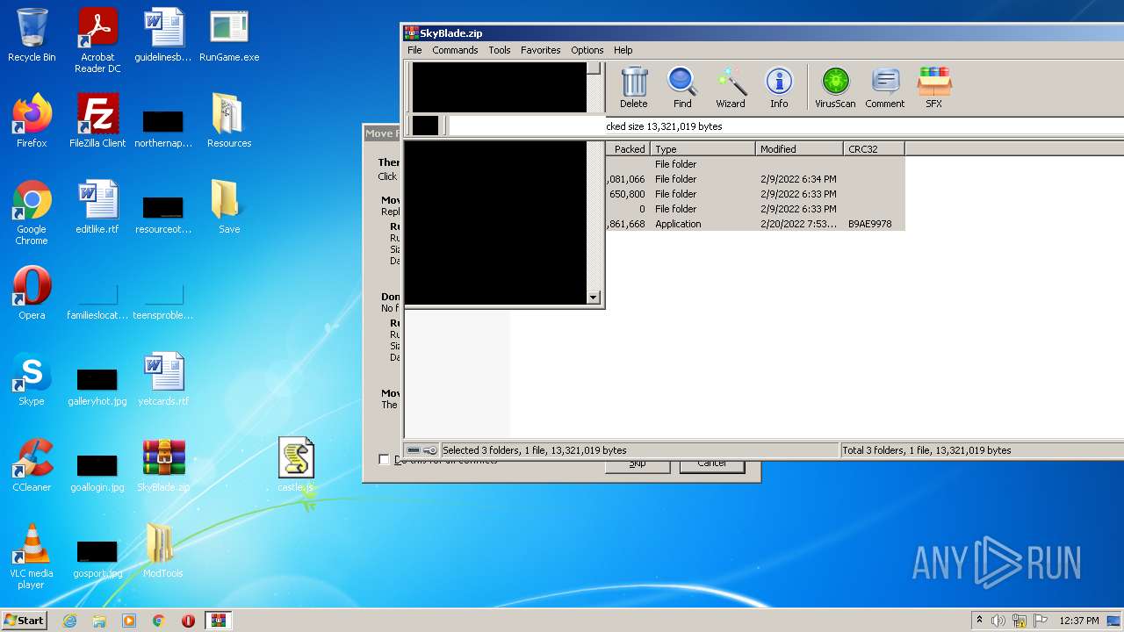Add an archive Comment via toolbar

(x=884, y=88)
